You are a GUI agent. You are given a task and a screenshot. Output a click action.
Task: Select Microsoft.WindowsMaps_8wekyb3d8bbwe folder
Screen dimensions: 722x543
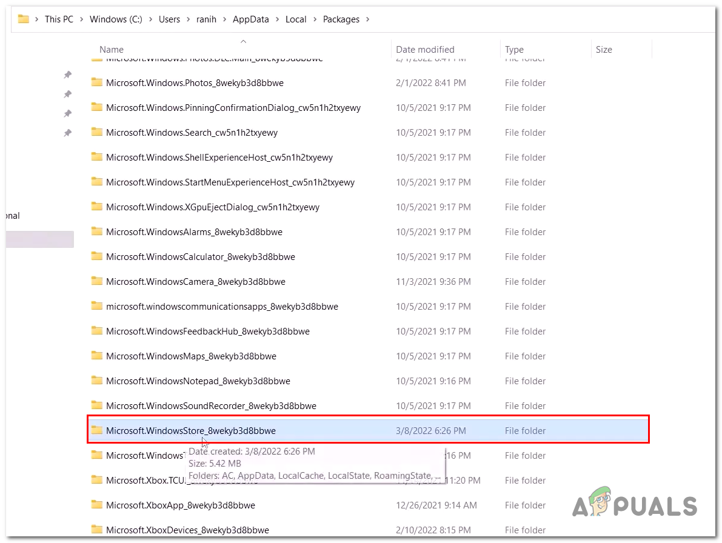(191, 356)
